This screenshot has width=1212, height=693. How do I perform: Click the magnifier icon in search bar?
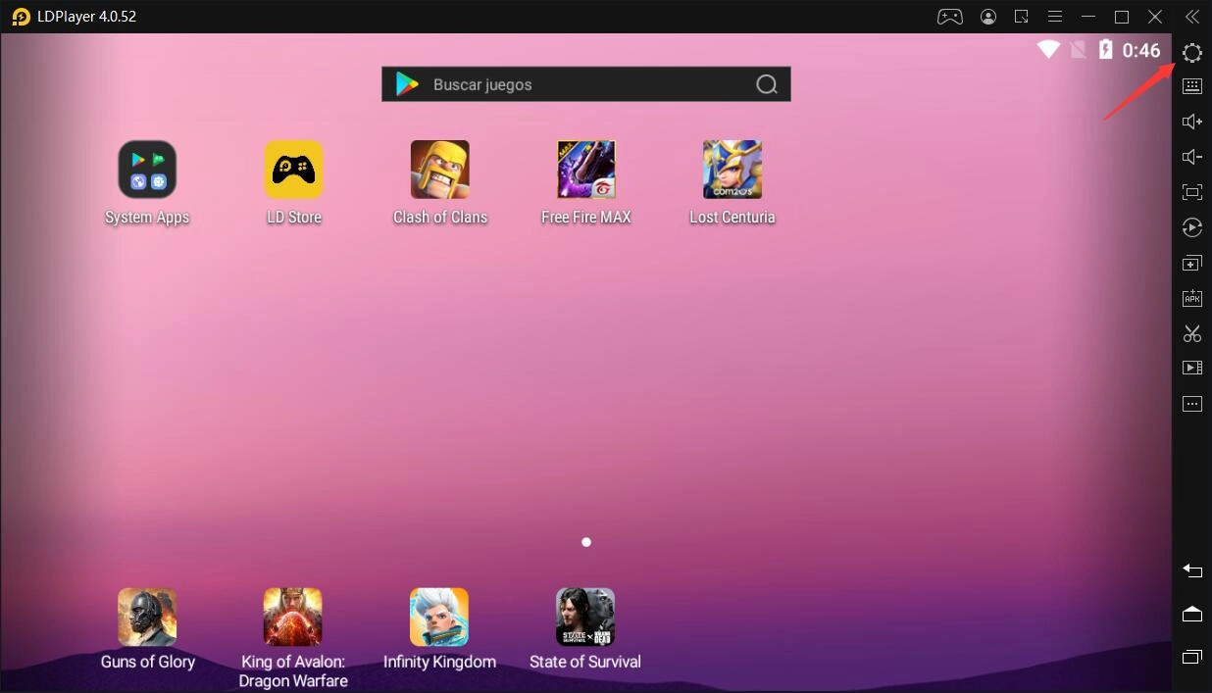(x=767, y=84)
